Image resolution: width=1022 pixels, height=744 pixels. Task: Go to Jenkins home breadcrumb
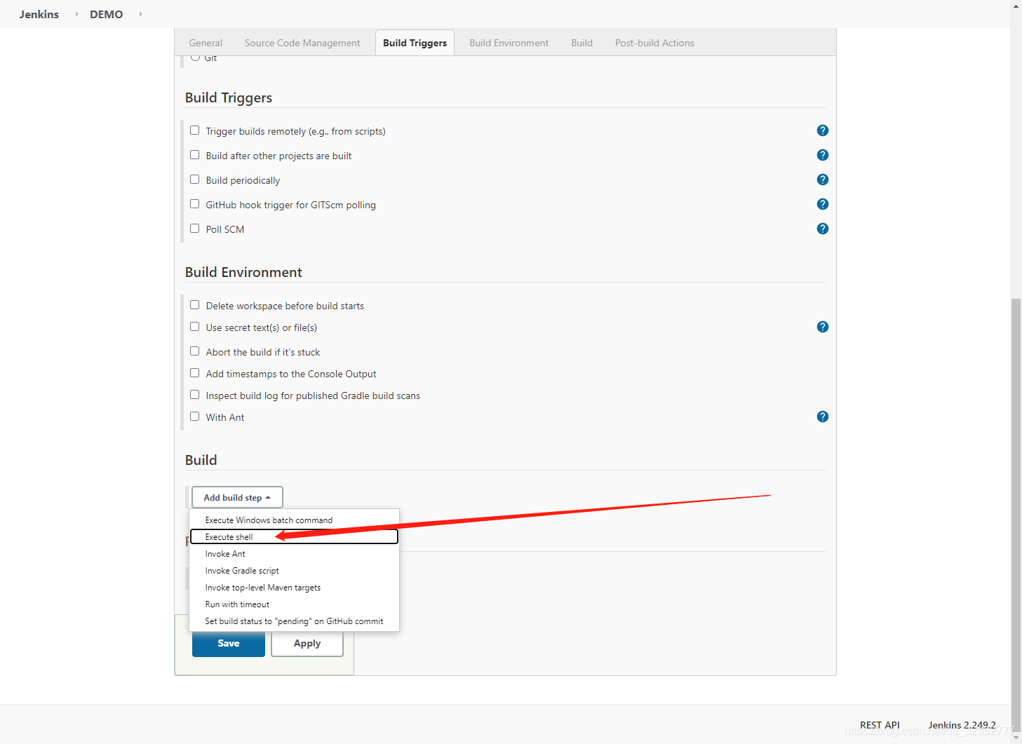click(x=39, y=14)
